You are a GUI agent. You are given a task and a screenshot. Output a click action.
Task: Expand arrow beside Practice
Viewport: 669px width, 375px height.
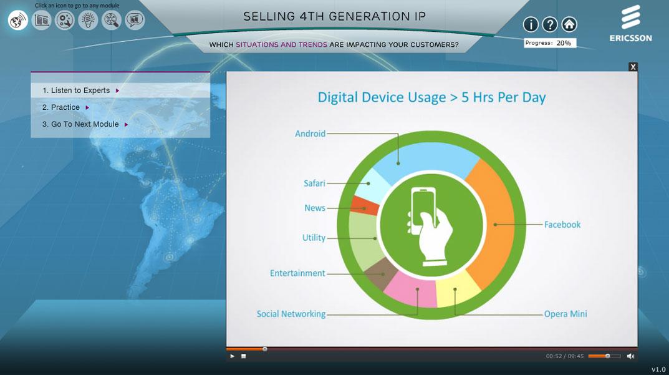(x=87, y=107)
